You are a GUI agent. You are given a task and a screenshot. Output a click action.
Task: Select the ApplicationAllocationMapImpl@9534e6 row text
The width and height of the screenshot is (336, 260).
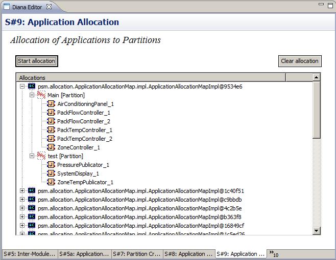tap(140, 86)
